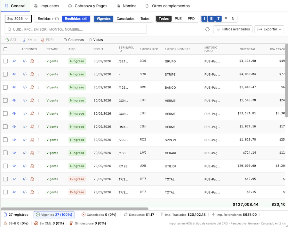Download PDF for $42.95 TOTAL egreso
Viewport: 288px width, 227px height.
click(32, 179)
